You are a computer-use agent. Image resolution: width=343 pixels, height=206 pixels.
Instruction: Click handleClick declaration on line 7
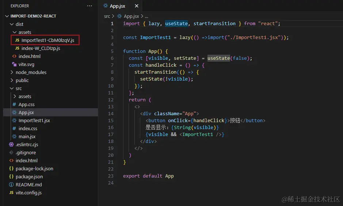[161, 65]
